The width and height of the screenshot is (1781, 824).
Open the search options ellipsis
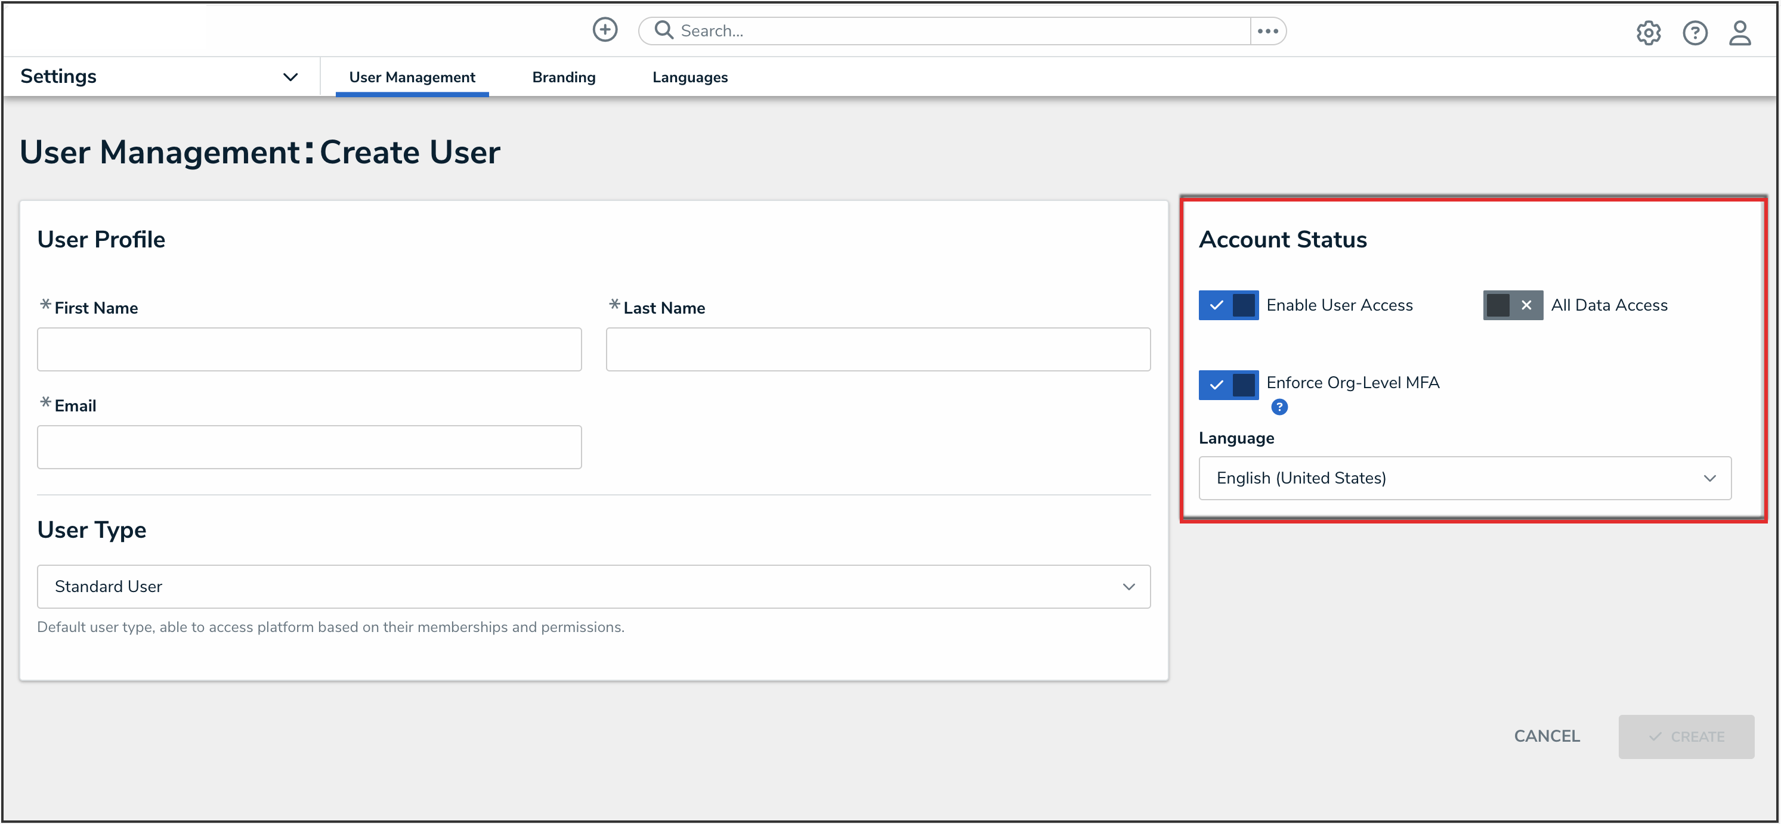click(x=1267, y=31)
